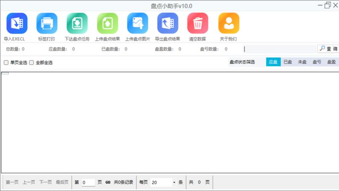339x191 pixels.
Task: Toggle the 全部全选 checkbox
Action: (31, 63)
